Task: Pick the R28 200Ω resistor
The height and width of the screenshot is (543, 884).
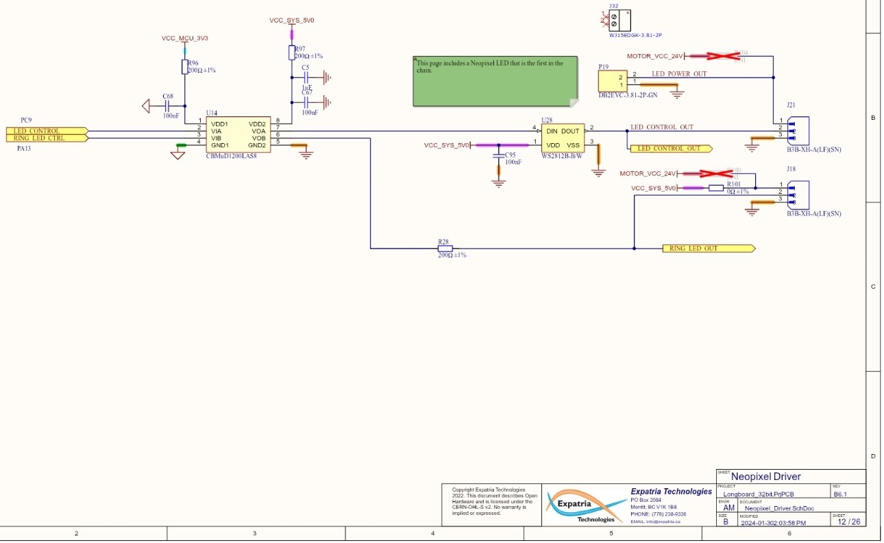Action: (x=445, y=249)
